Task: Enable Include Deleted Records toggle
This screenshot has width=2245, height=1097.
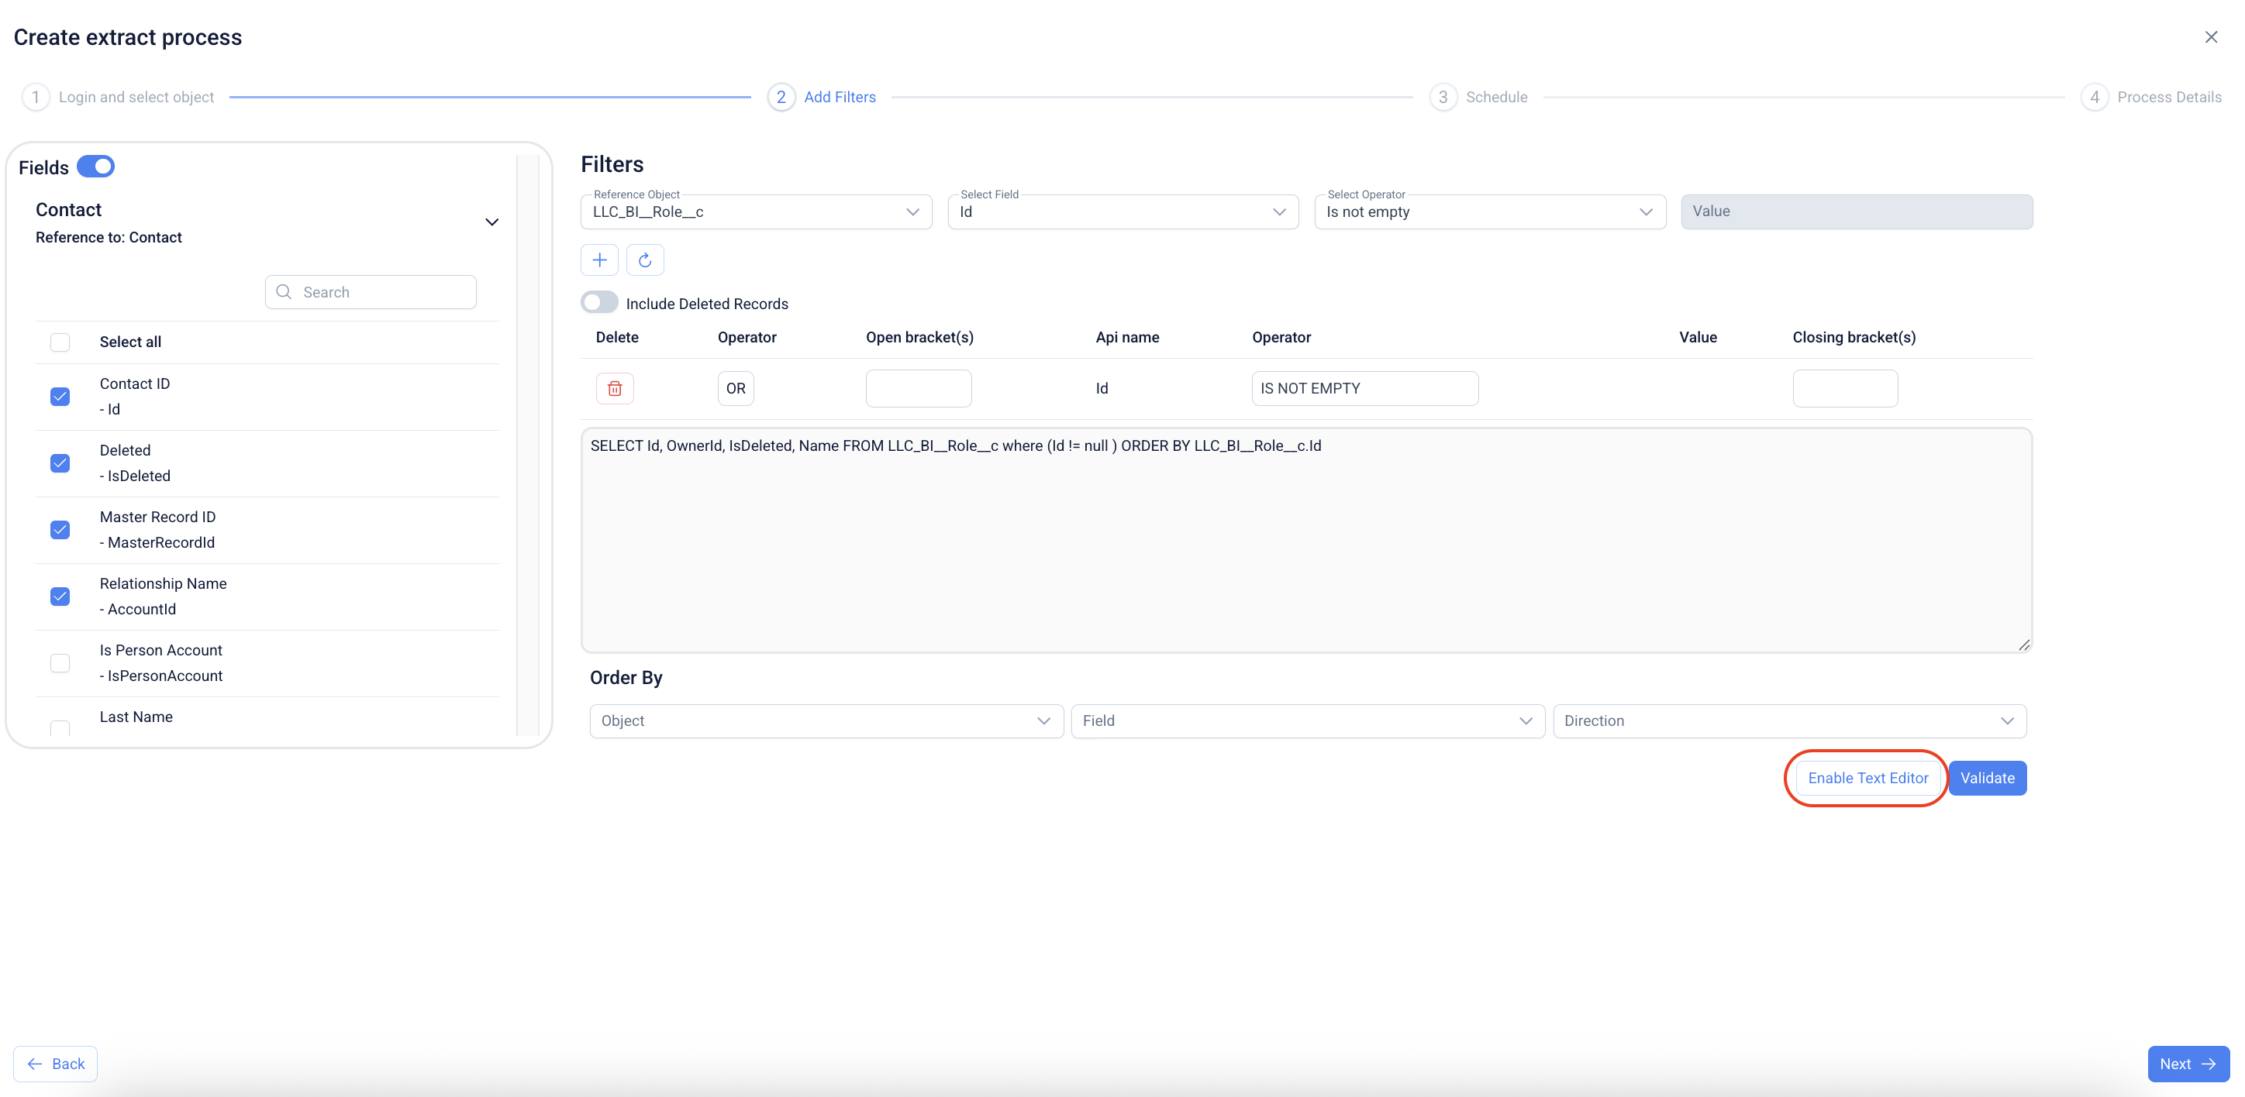Action: pyautogui.click(x=599, y=302)
